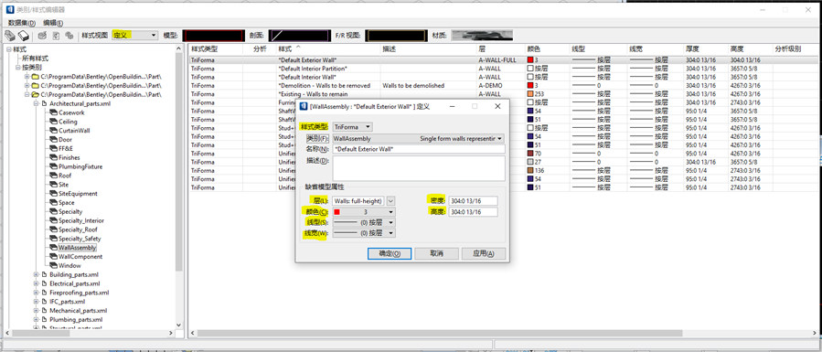Click the 名称 name input field
Viewport: 822px width, 352px height.
pyautogui.click(x=419, y=149)
